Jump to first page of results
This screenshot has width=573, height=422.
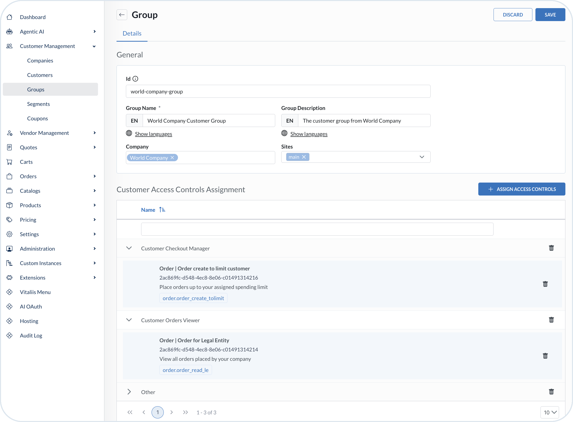pyautogui.click(x=130, y=412)
